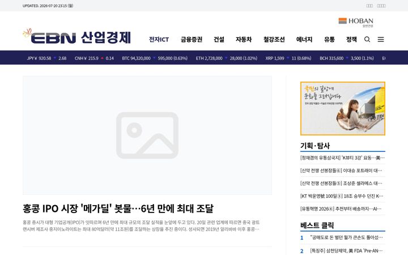
Task: Open the 건설 section
Action: 219,40
